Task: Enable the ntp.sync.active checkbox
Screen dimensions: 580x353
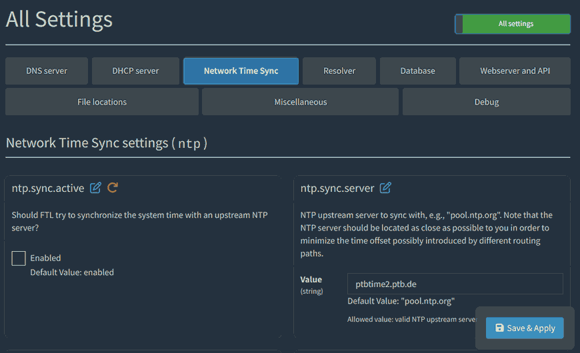Action: click(19, 258)
